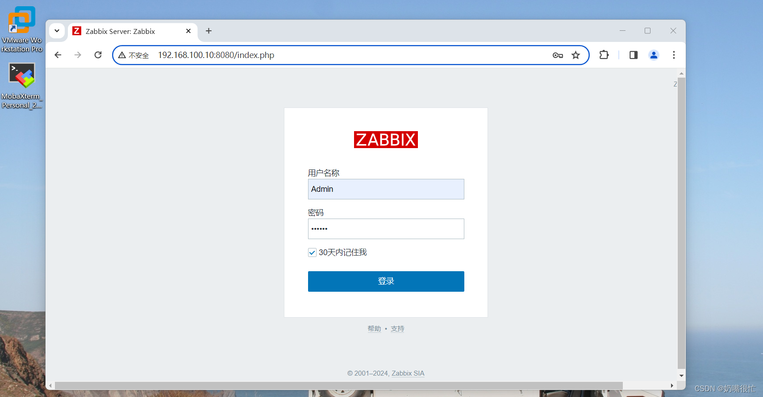
Task: Click the horizontal scrollbar thumb
Action: tap(339, 385)
